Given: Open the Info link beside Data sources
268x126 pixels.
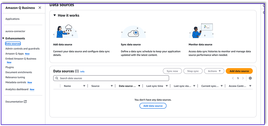Looking at the screenshot, I should [83, 71].
